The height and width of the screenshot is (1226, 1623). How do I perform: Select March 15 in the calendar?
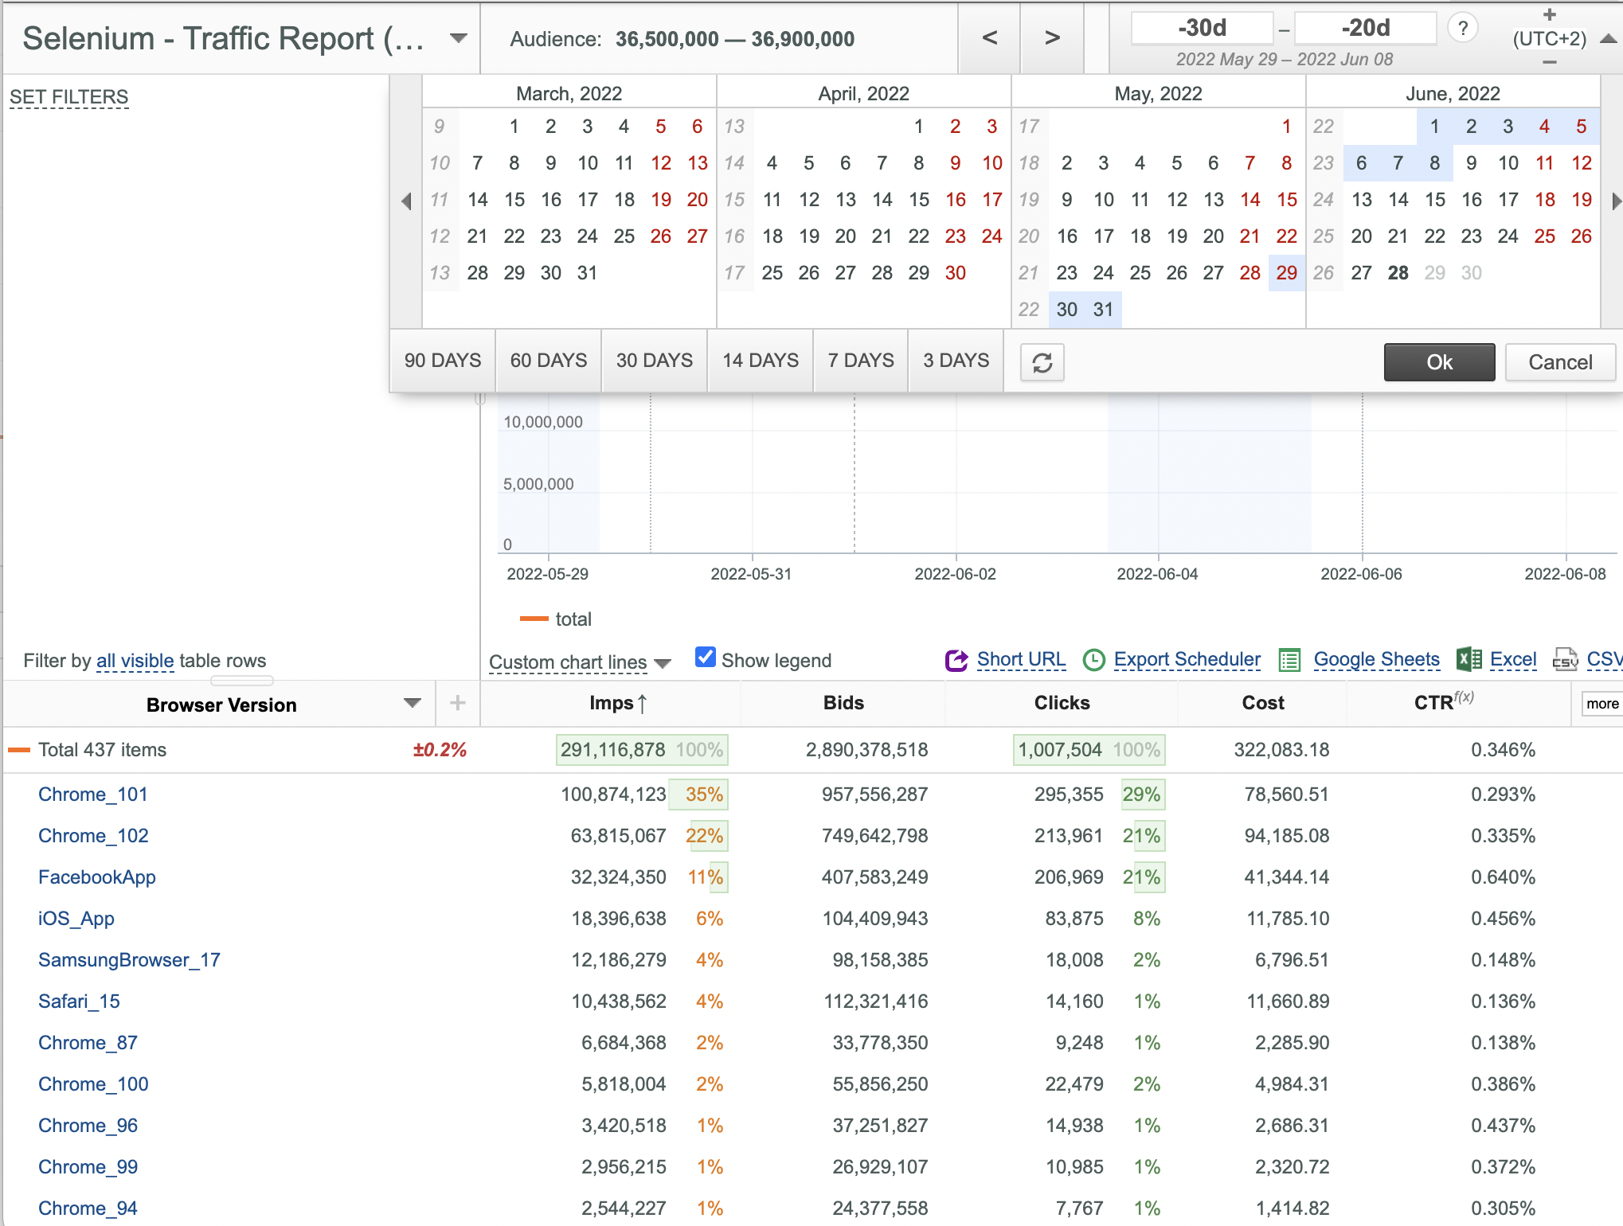coord(514,200)
